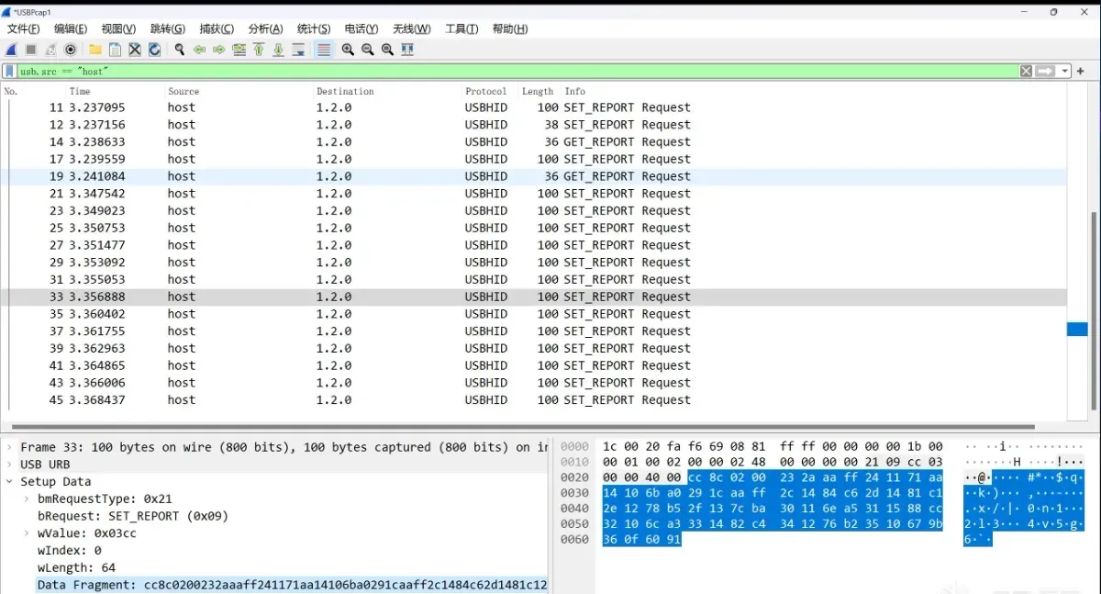
Task: Expand the USB URB tree node
Action: [10, 465]
